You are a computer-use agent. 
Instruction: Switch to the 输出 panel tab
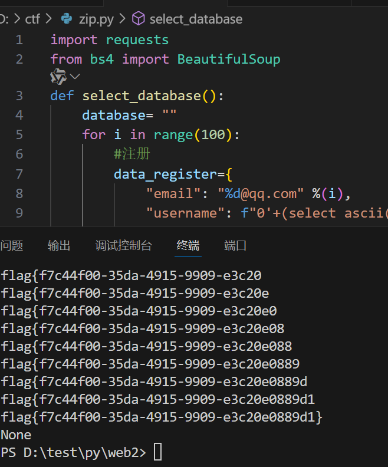59,245
